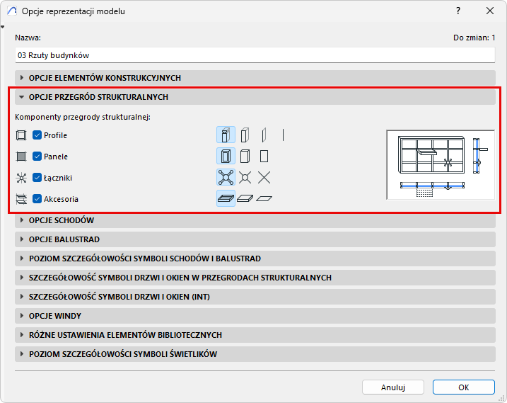Expand OPCJE WINDY section
Image resolution: width=507 pixels, height=403 pixels.
(x=255, y=316)
